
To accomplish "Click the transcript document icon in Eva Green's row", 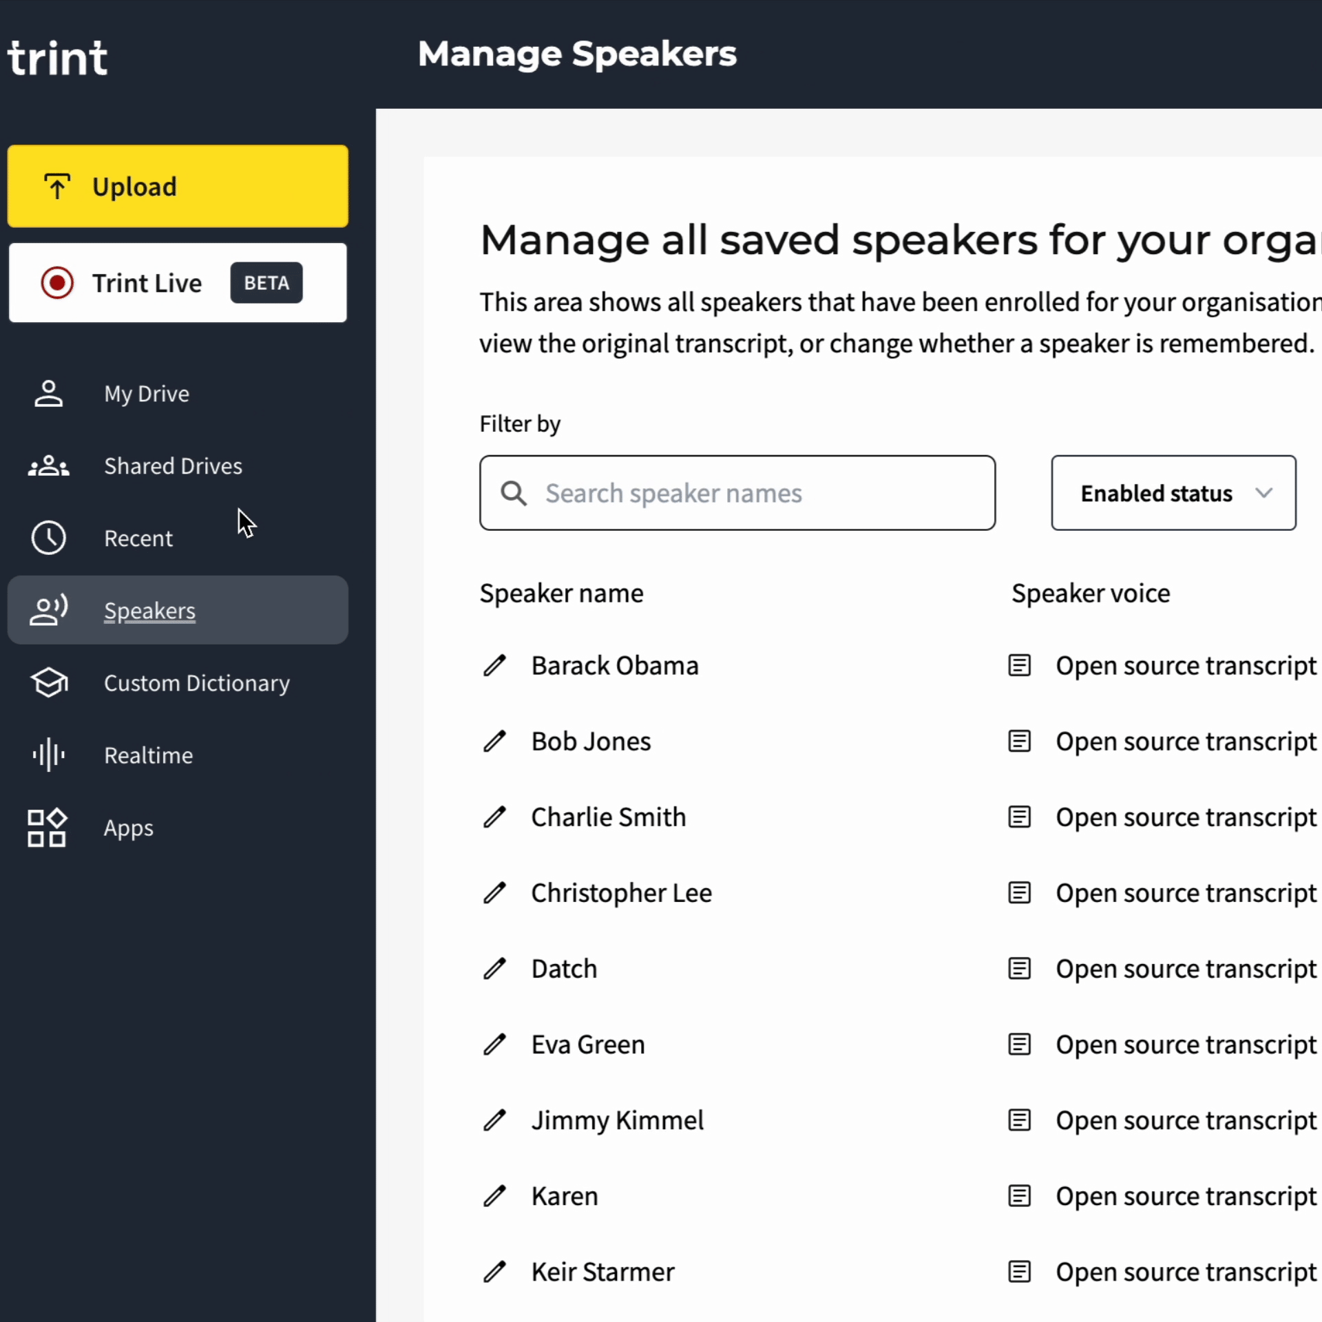I will click(x=1019, y=1045).
